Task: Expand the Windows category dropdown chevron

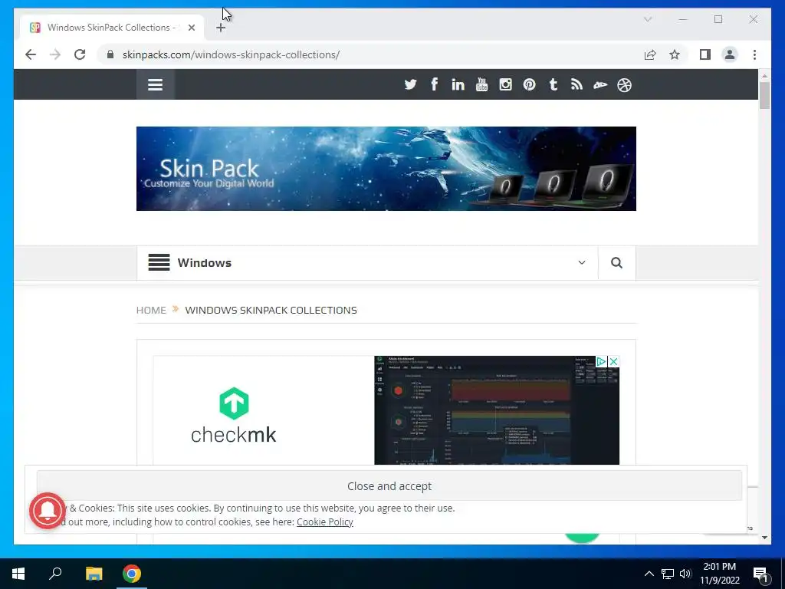Action: tap(582, 263)
